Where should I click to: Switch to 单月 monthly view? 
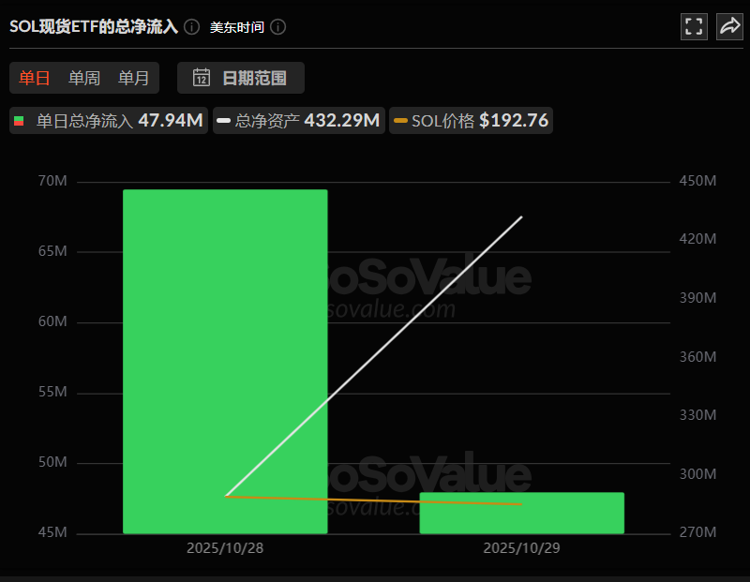tap(133, 78)
